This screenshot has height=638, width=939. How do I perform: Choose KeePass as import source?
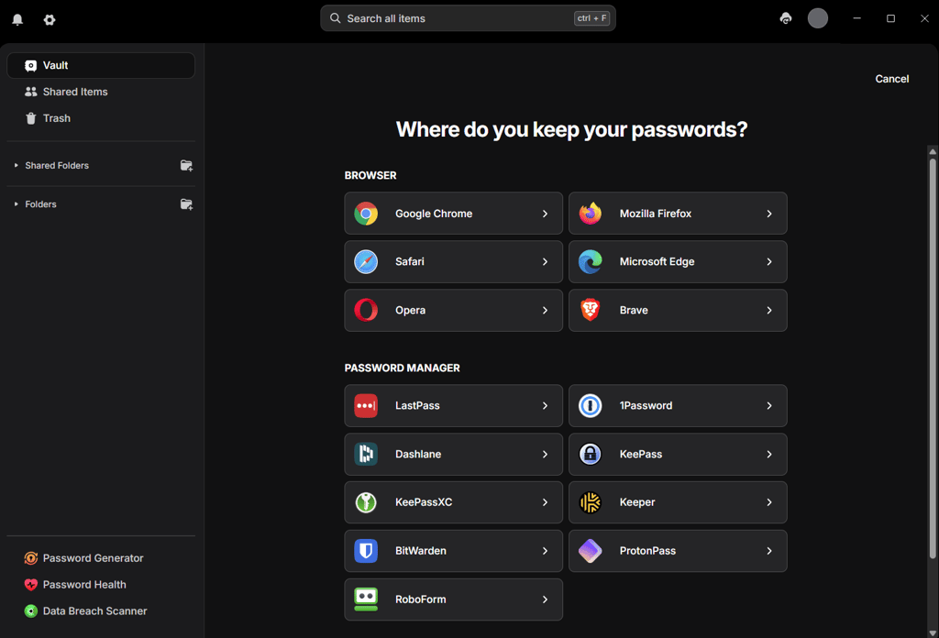point(678,455)
